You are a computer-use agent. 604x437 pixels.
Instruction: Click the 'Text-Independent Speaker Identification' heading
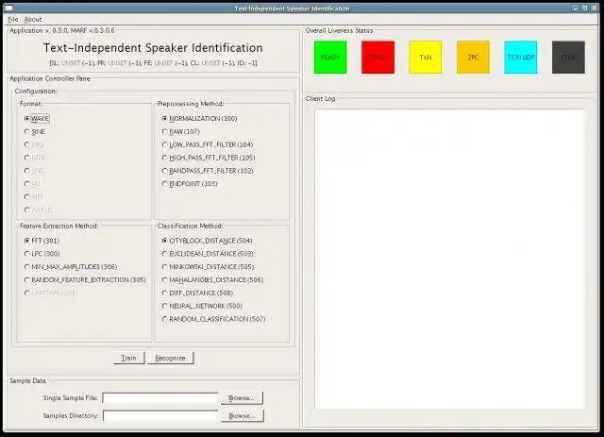coord(153,48)
